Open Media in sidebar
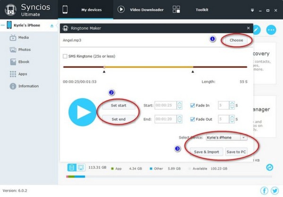Viewport: 283px width, 197px height. 23,37
